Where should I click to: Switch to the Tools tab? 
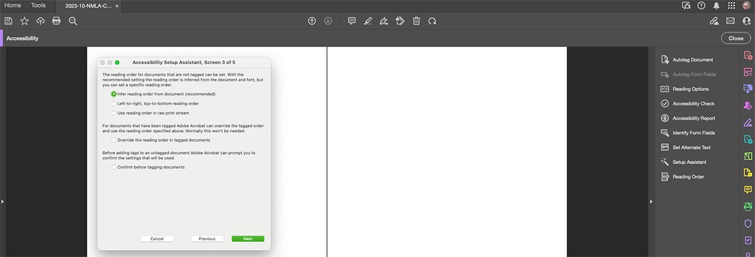pyautogui.click(x=38, y=5)
